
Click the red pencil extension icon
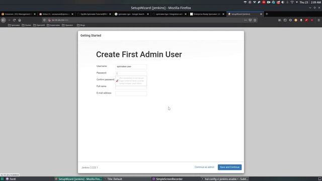pyautogui.click(x=306, y=20)
